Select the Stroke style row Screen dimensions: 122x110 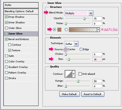[21, 78]
